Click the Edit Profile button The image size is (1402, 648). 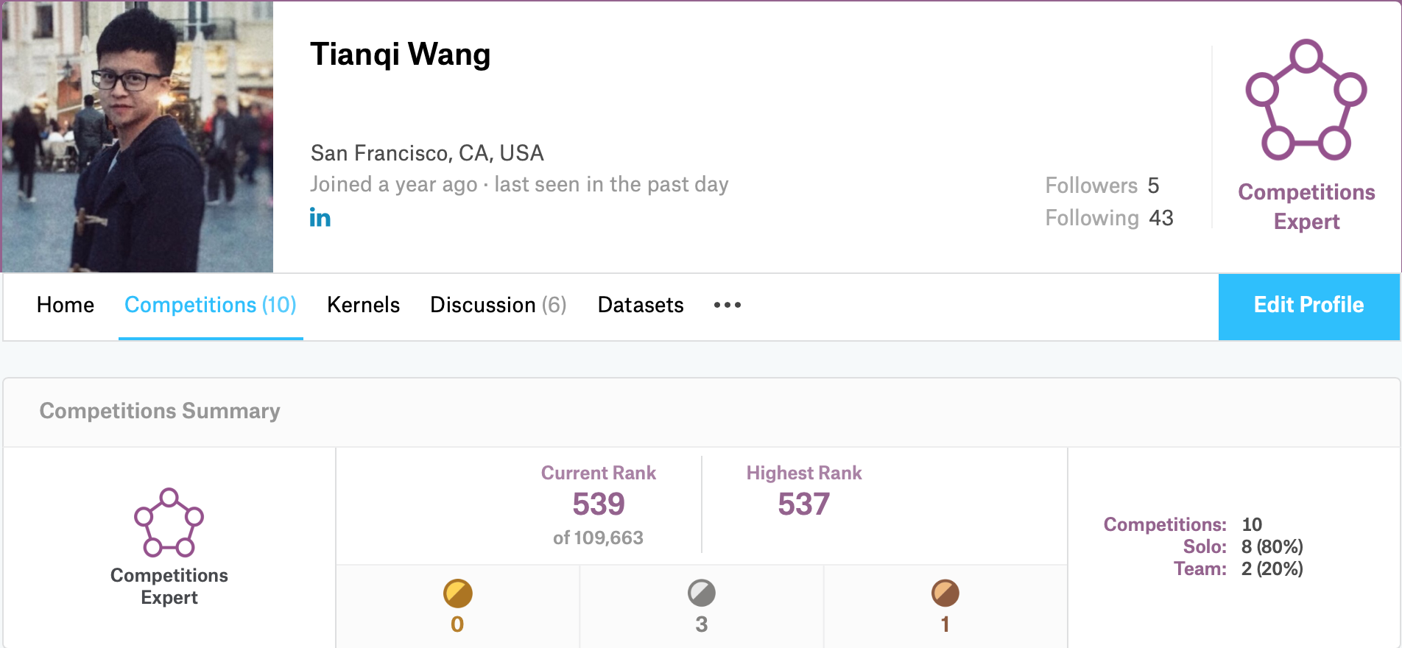[1309, 306]
